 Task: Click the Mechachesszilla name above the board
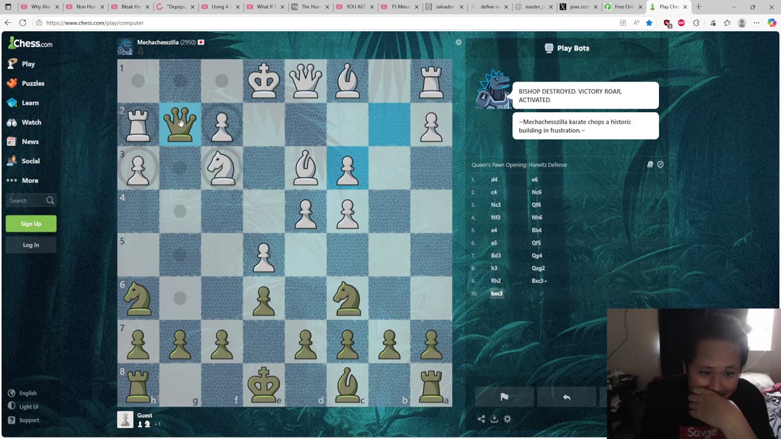pos(157,43)
